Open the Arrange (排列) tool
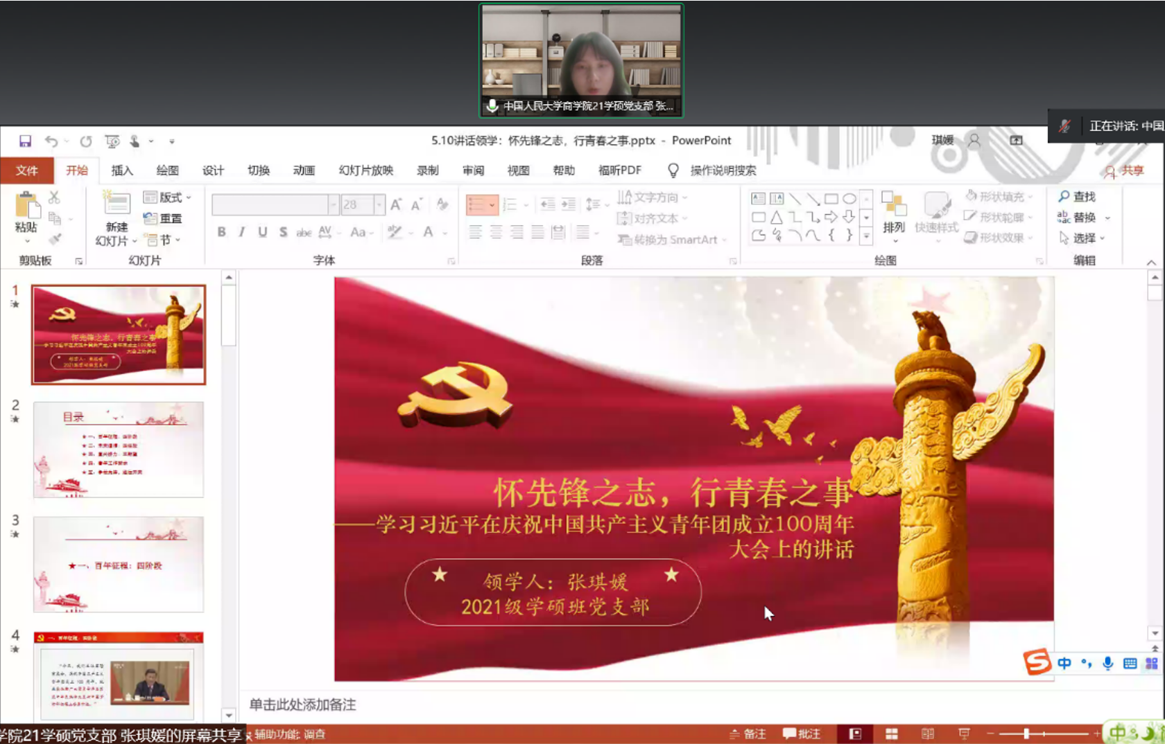This screenshot has height=744, width=1165. [894, 213]
